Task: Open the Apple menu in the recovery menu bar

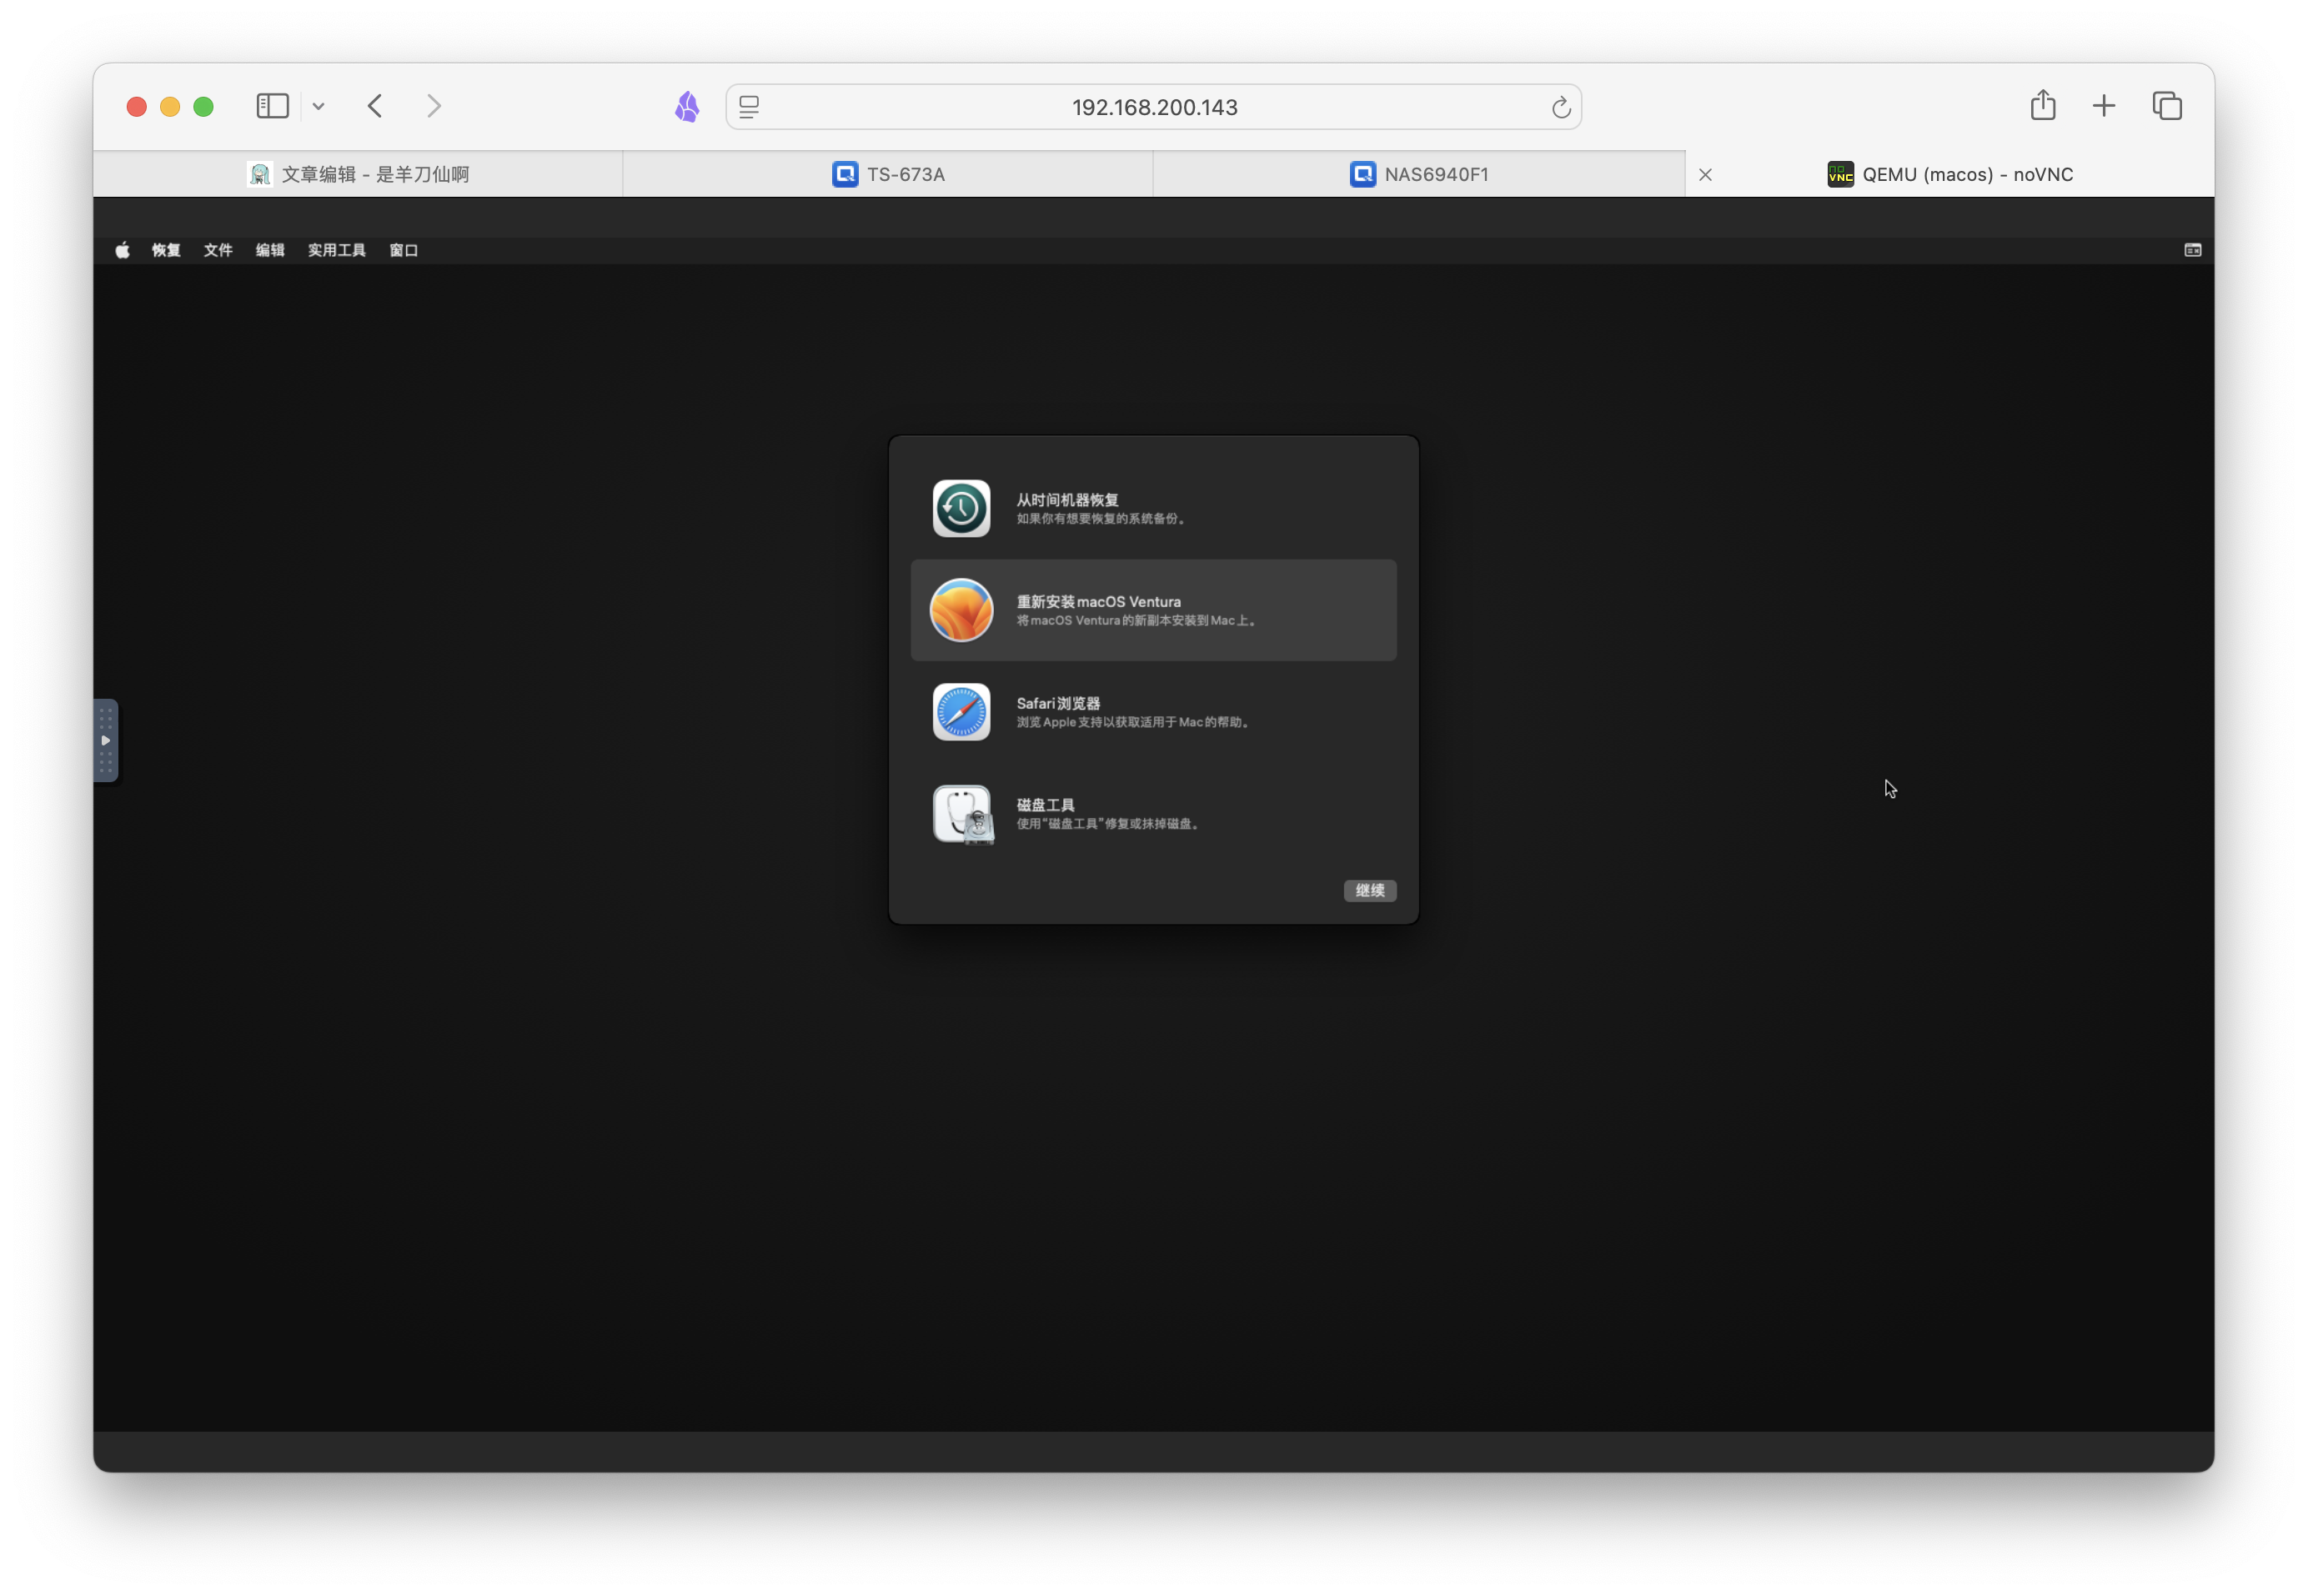Action: [122, 250]
